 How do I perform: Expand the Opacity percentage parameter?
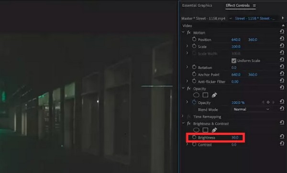click(x=187, y=102)
